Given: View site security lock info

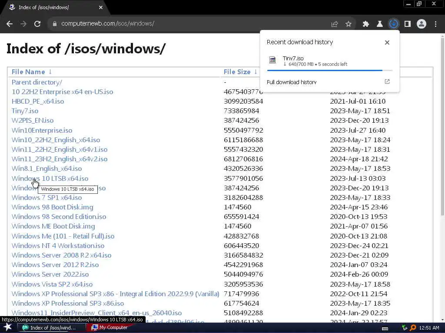Looking at the screenshot, I should (x=54, y=24).
